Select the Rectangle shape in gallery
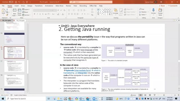 coord(105,10)
